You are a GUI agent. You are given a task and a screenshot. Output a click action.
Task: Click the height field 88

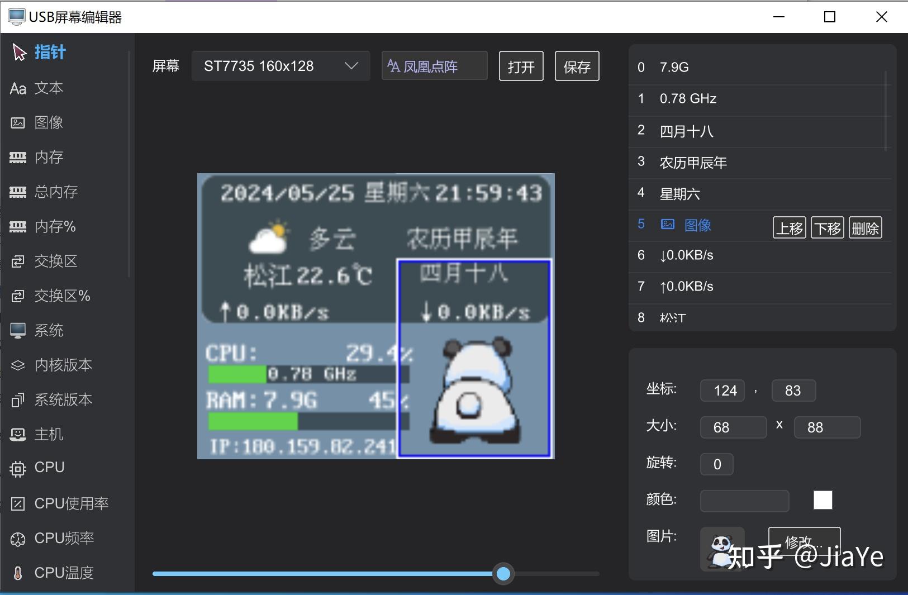828,427
